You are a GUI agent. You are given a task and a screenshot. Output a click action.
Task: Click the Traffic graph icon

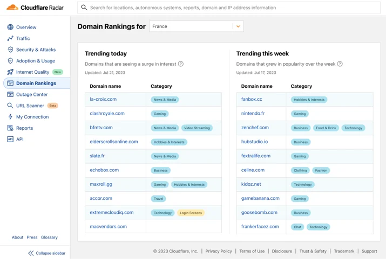coord(10,39)
